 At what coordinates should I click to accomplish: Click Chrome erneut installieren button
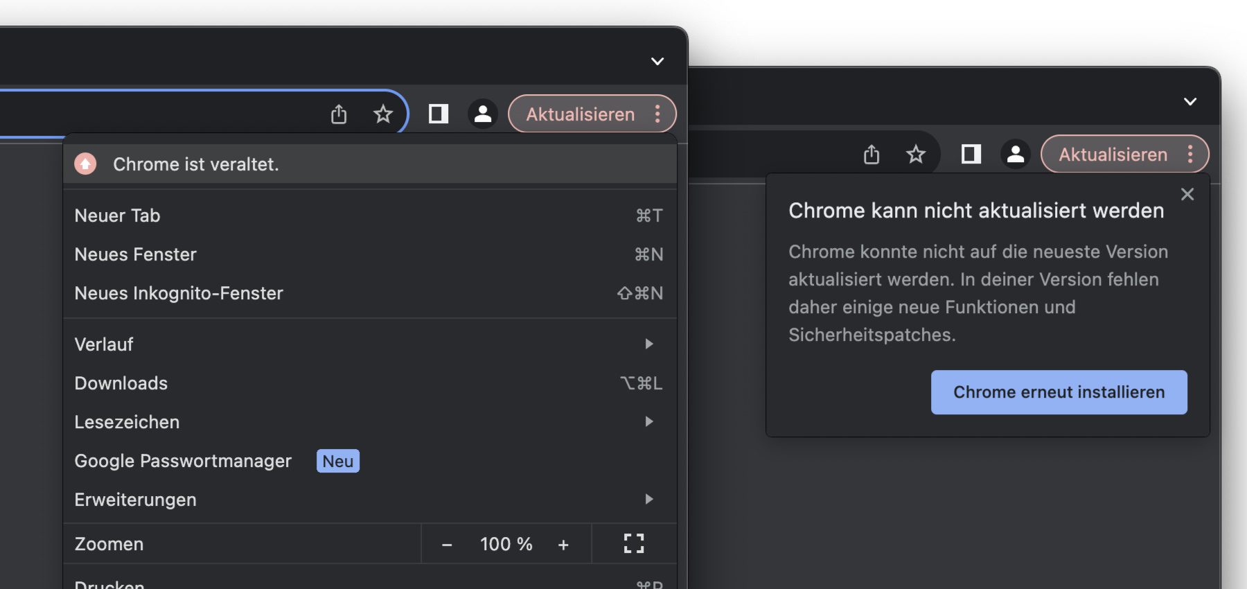click(x=1059, y=392)
